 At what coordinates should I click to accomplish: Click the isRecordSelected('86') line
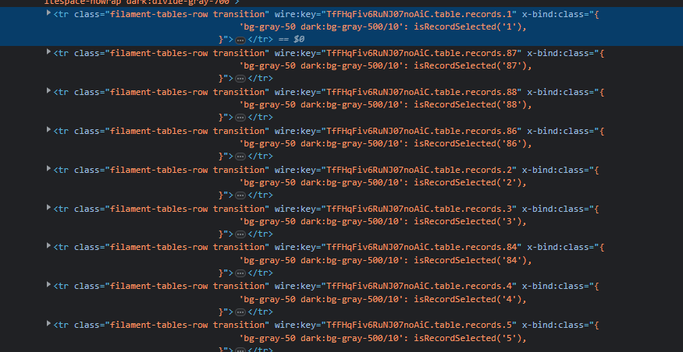click(386, 143)
